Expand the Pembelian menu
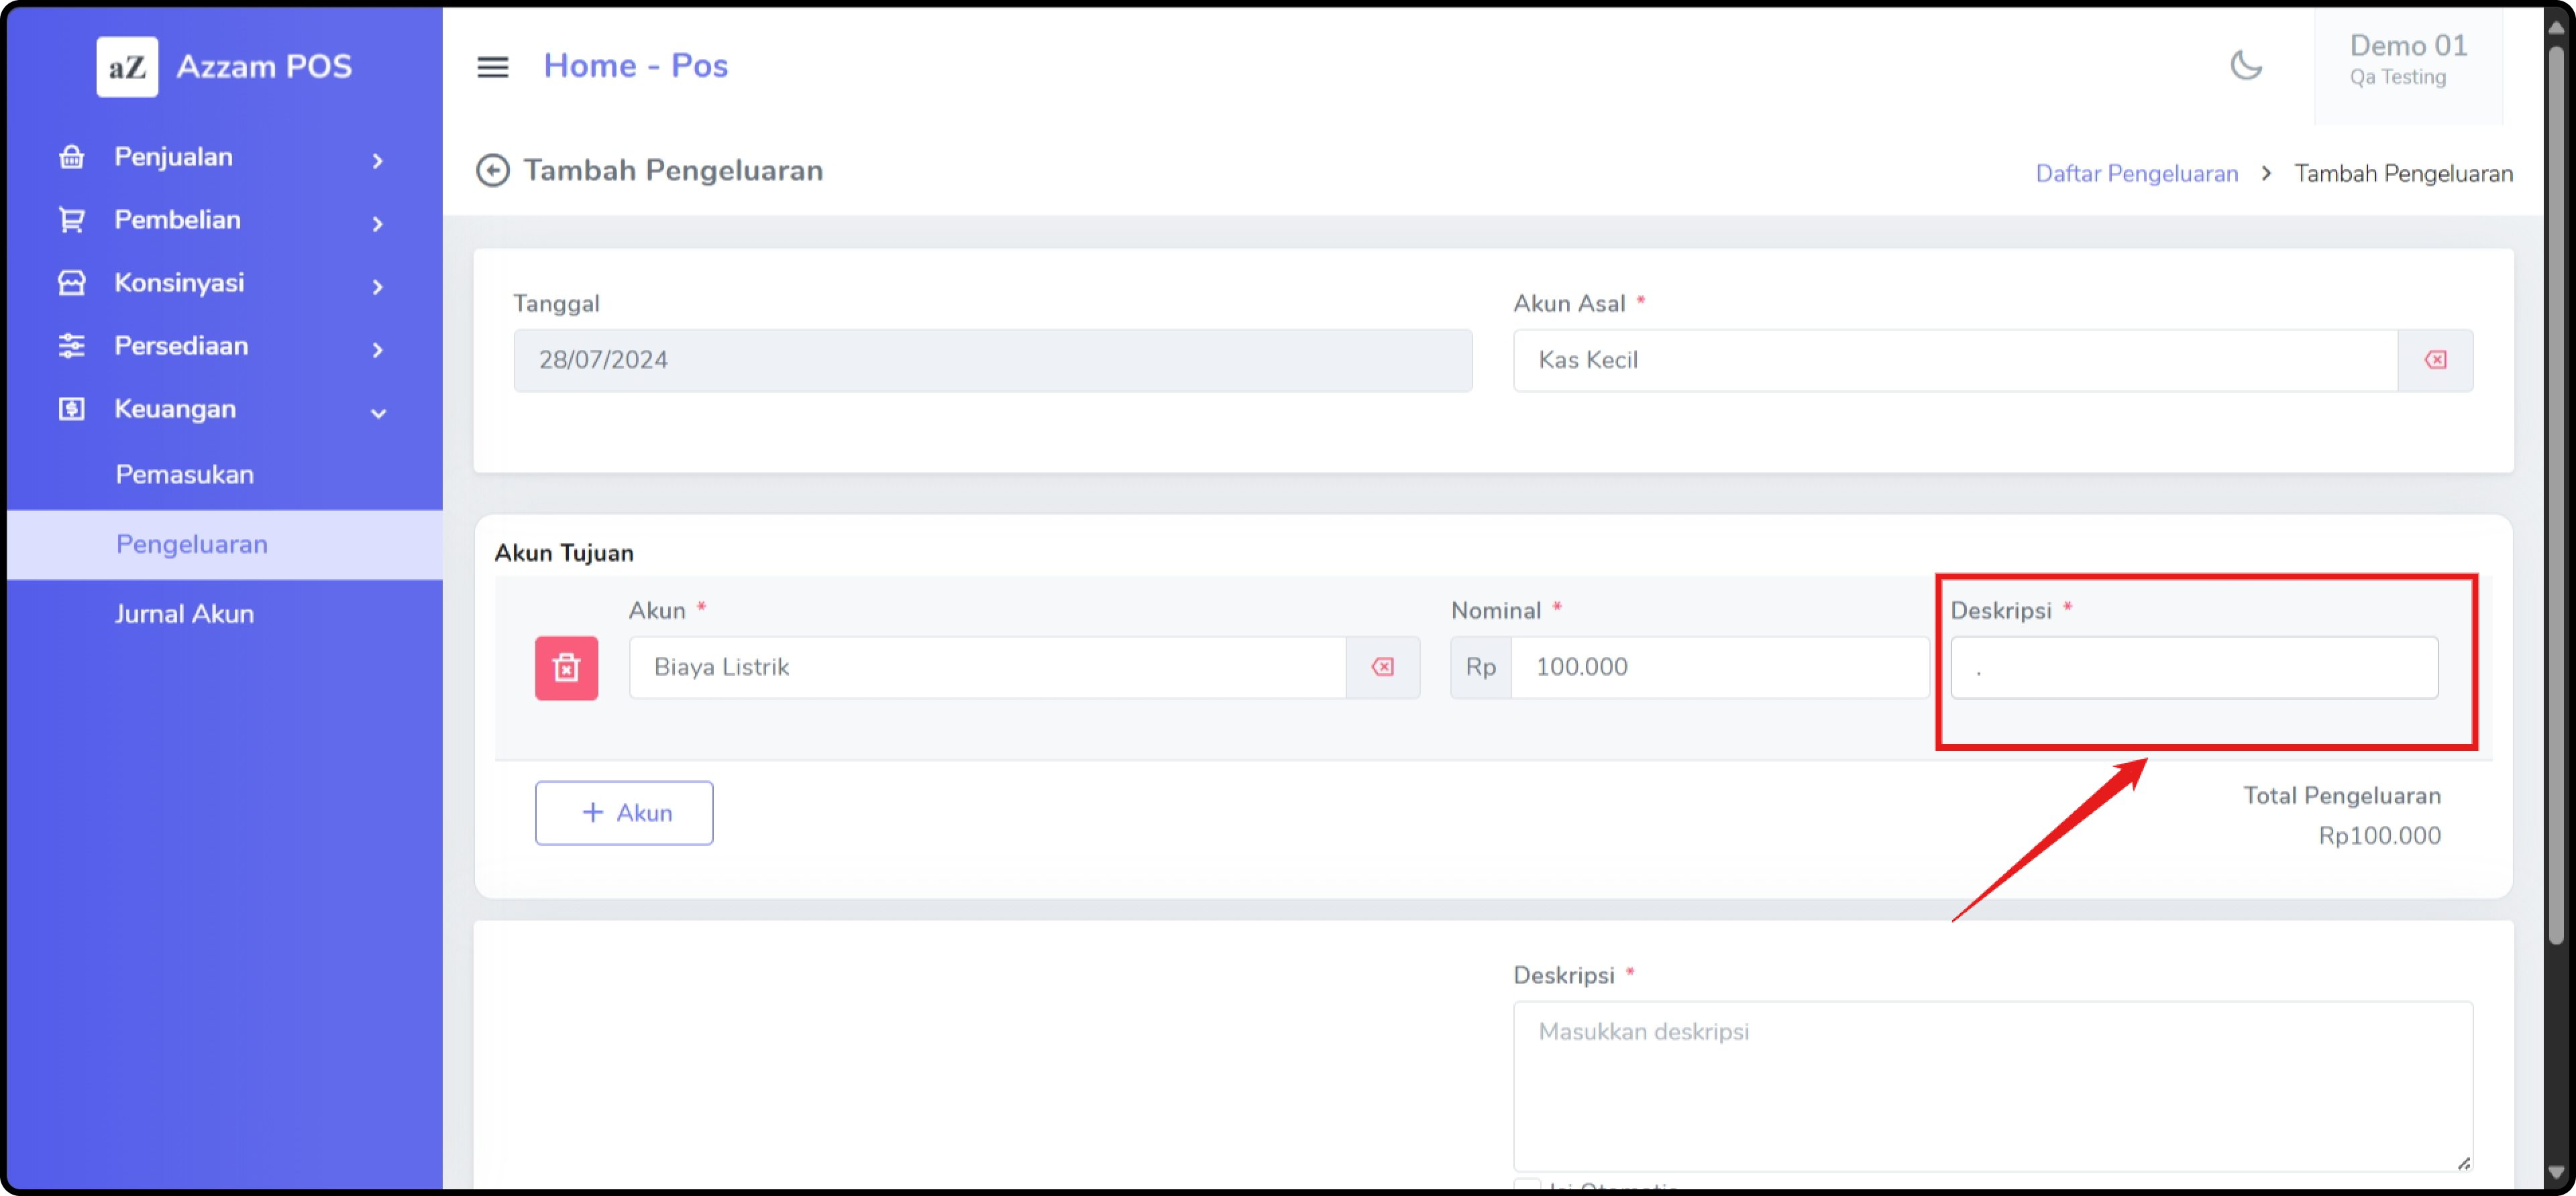This screenshot has height=1196, width=2576. 377,223
